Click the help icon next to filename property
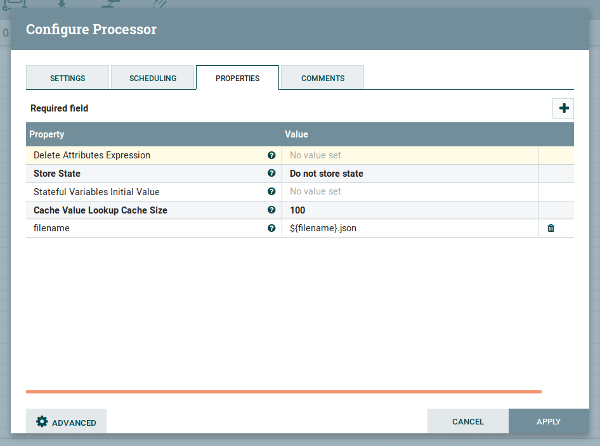 (271, 228)
